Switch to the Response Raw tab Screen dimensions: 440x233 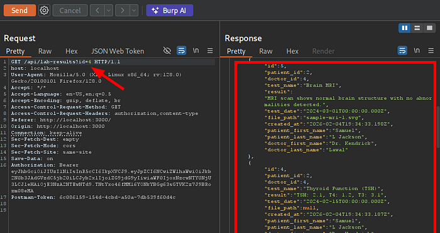click(x=266, y=51)
